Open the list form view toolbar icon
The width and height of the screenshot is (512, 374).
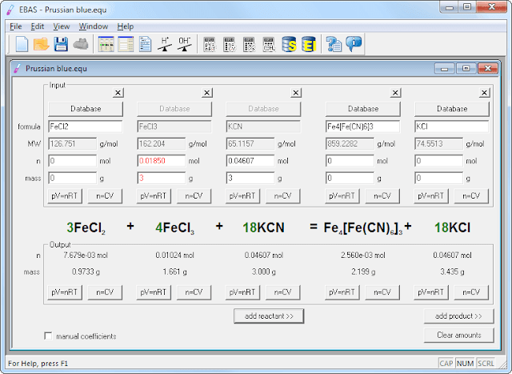[126, 44]
